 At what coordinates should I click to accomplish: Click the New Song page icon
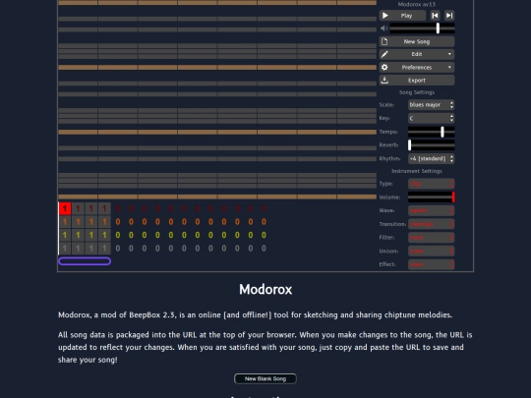[x=384, y=41]
